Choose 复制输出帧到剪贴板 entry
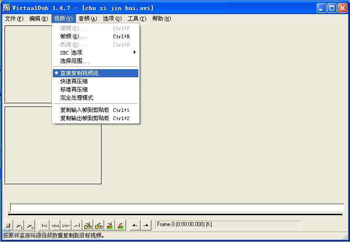 tap(96, 118)
